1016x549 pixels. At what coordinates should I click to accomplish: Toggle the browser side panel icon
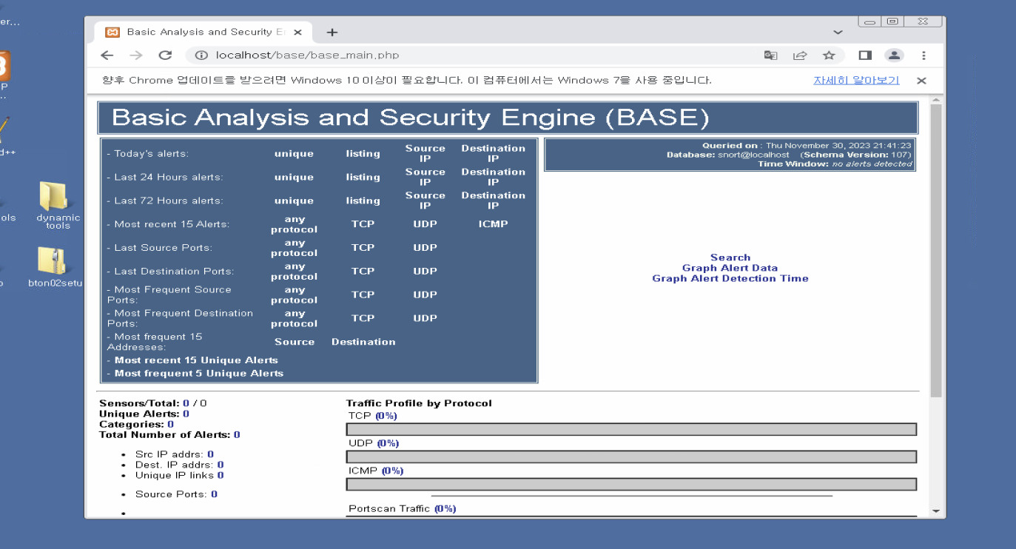tap(865, 55)
